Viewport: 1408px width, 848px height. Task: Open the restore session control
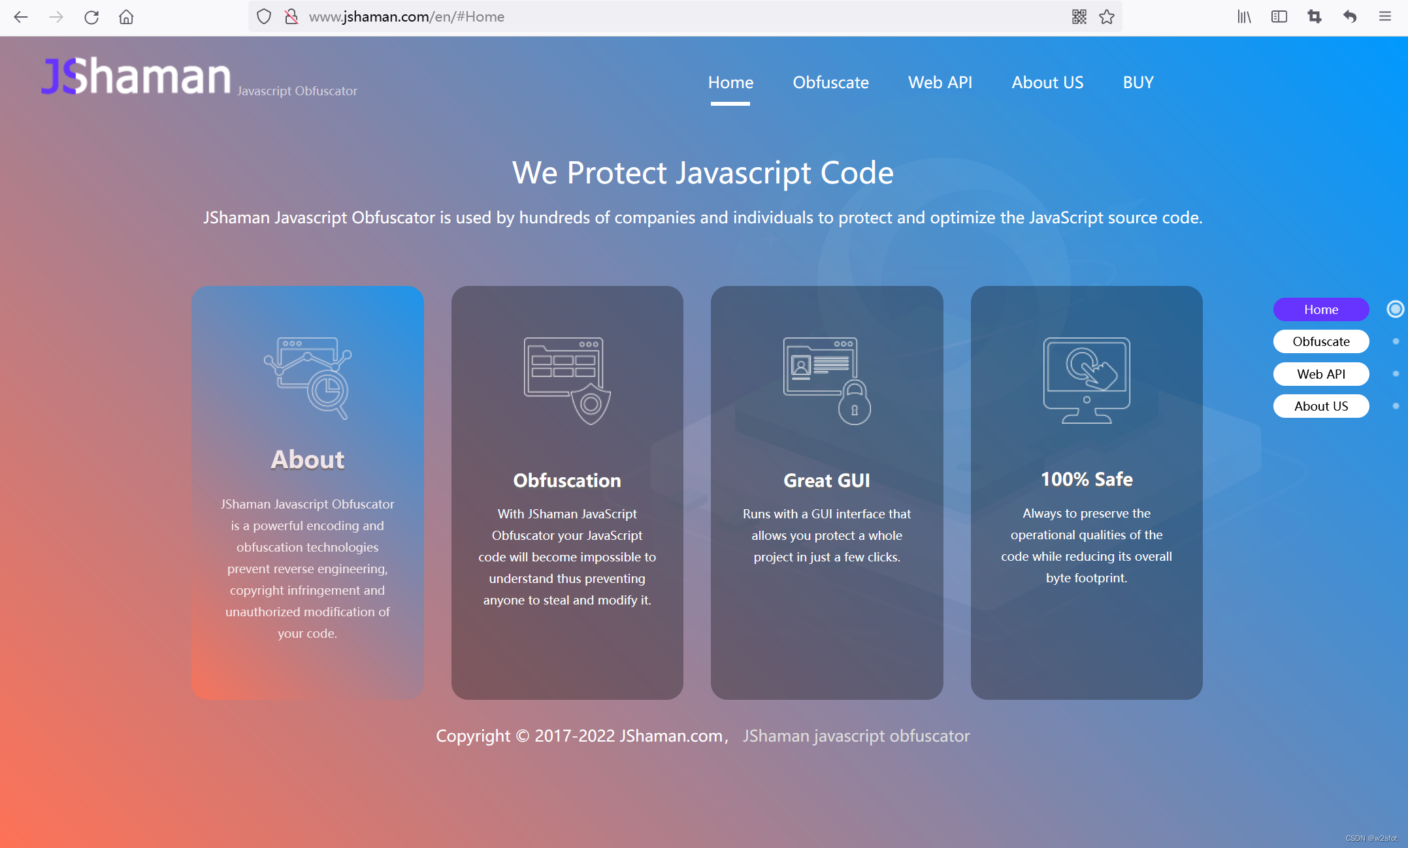click(x=1350, y=17)
